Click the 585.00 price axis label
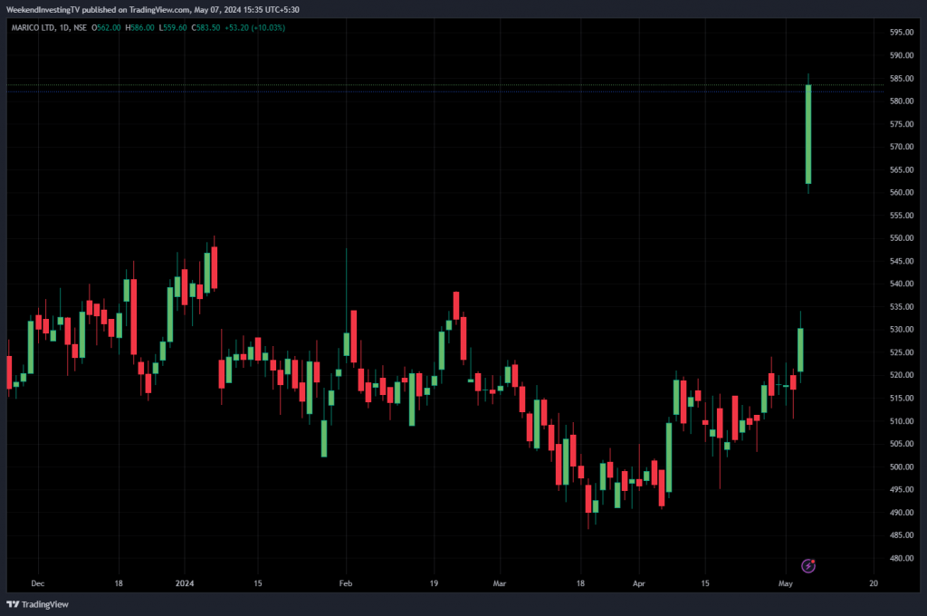This screenshot has width=927, height=616. (x=901, y=78)
